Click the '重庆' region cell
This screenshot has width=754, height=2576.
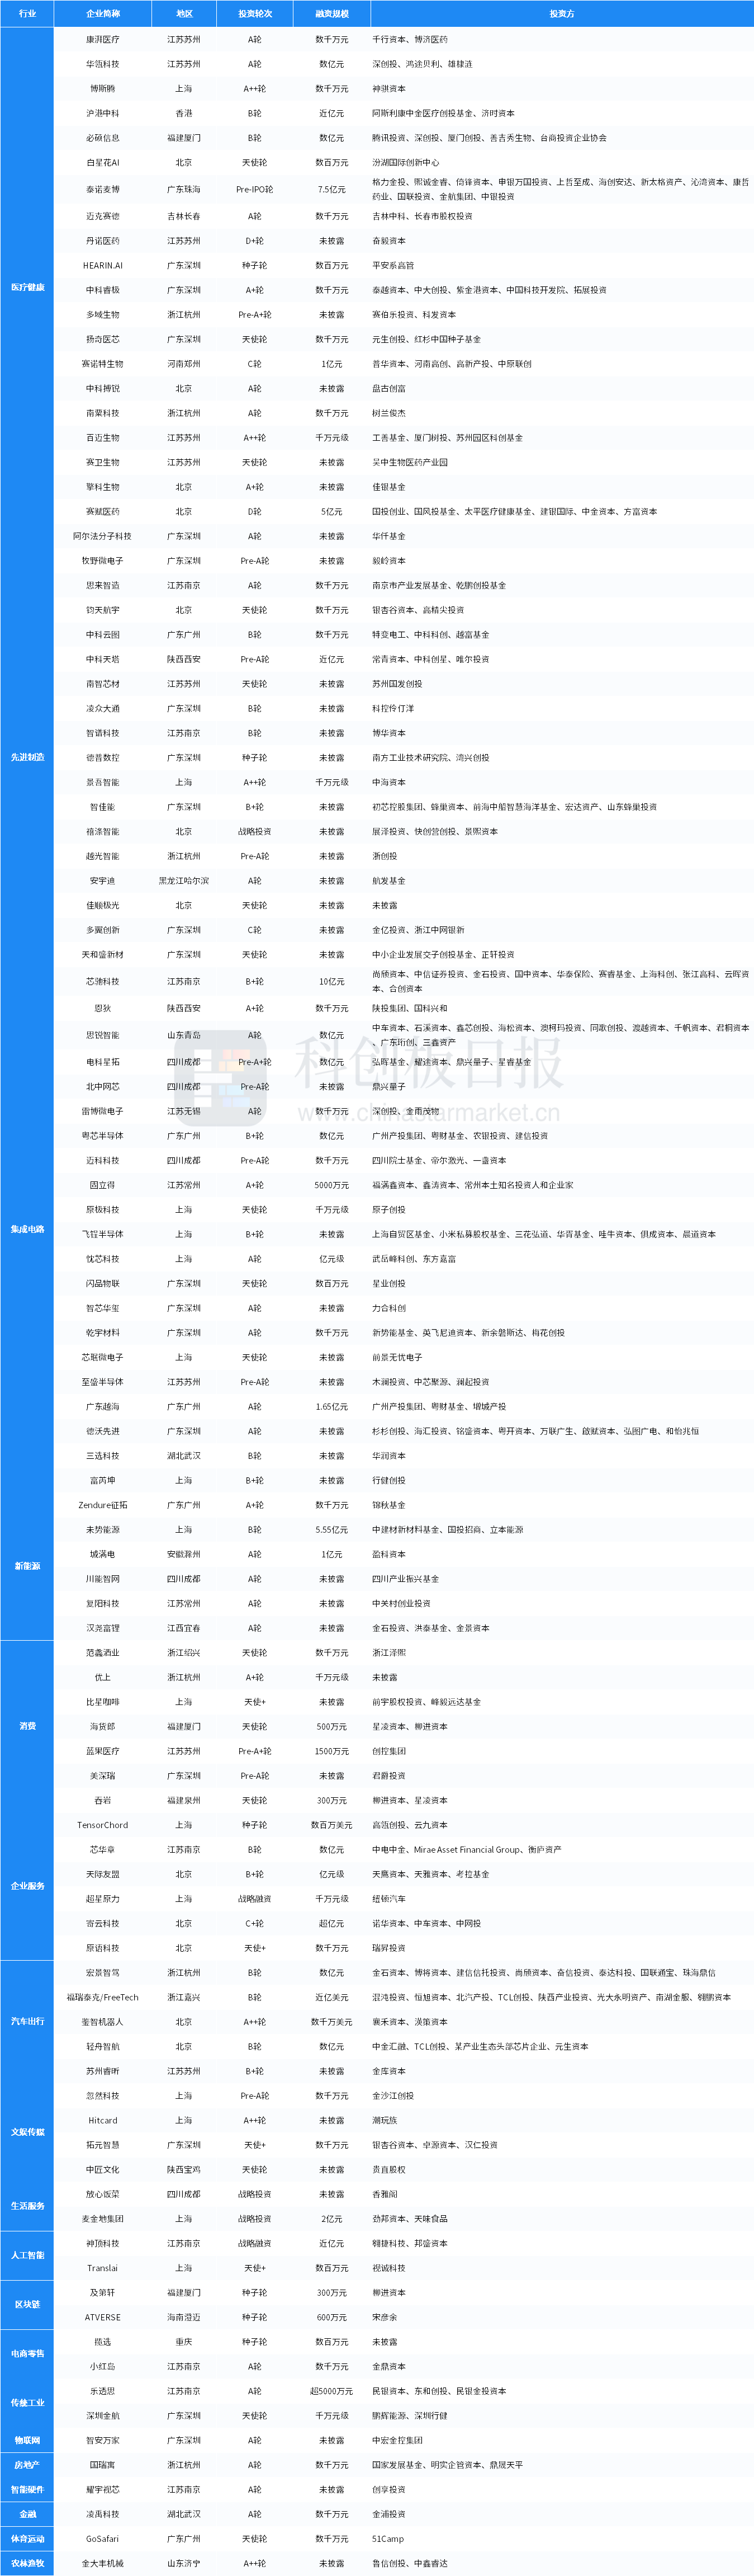(184, 2342)
